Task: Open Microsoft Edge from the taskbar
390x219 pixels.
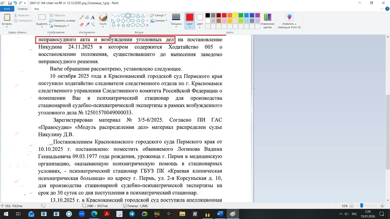Action: [94, 214]
